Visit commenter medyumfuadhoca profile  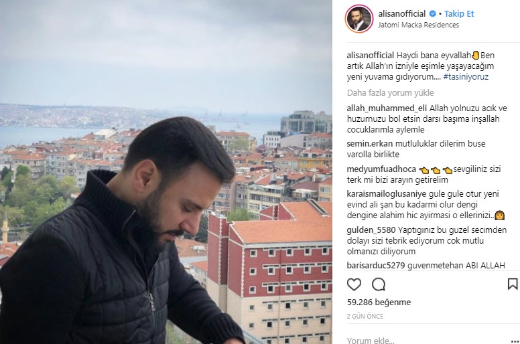coord(381,169)
